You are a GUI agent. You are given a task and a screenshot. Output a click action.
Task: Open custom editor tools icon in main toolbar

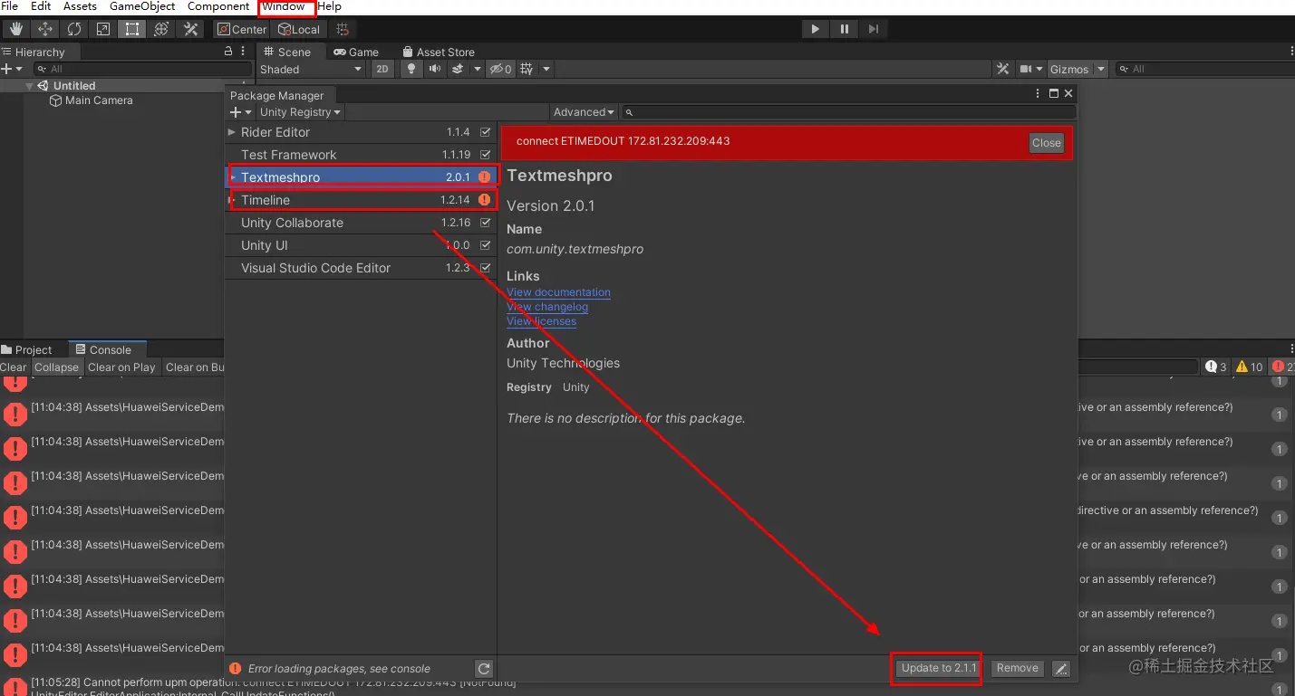point(190,29)
